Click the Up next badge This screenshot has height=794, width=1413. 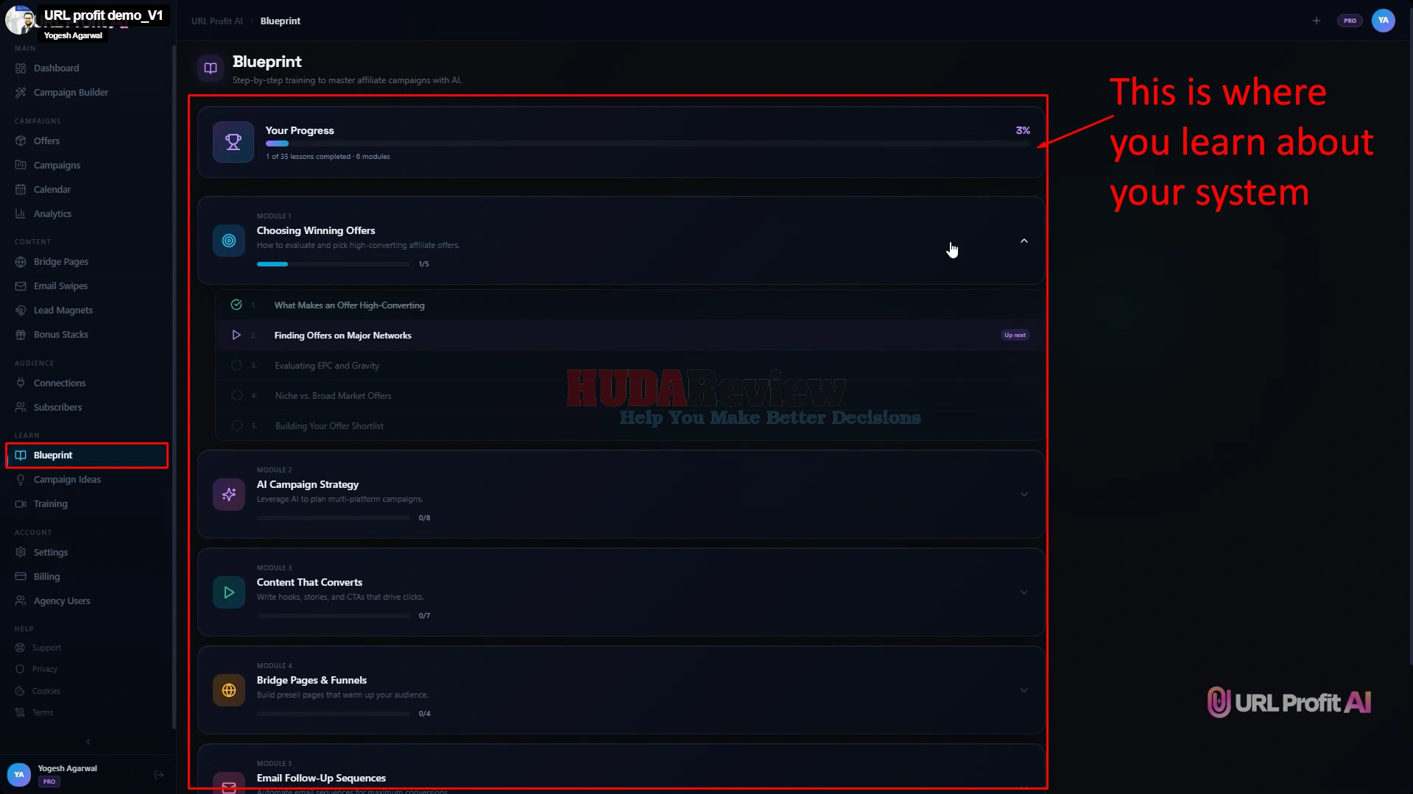pos(1015,335)
